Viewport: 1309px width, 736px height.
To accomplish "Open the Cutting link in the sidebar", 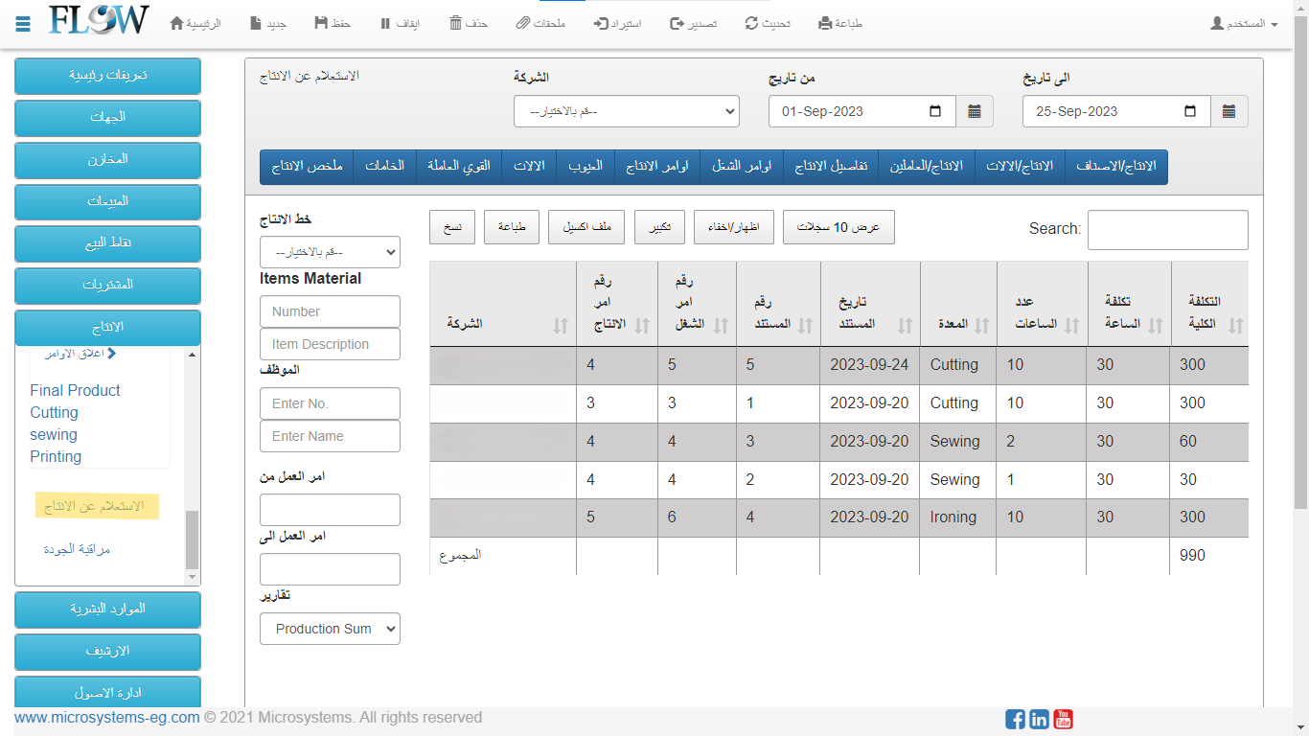I will coord(54,412).
